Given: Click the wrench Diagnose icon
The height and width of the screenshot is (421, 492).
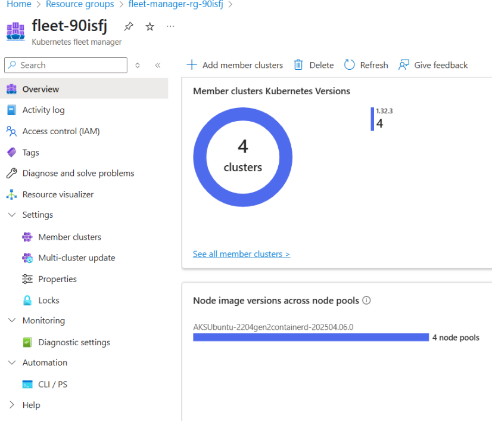Looking at the screenshot, I should 11,173.
